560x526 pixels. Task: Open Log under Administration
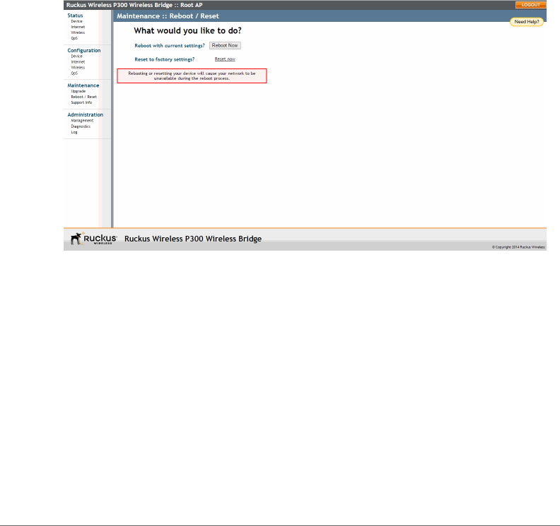click(74, 132)
